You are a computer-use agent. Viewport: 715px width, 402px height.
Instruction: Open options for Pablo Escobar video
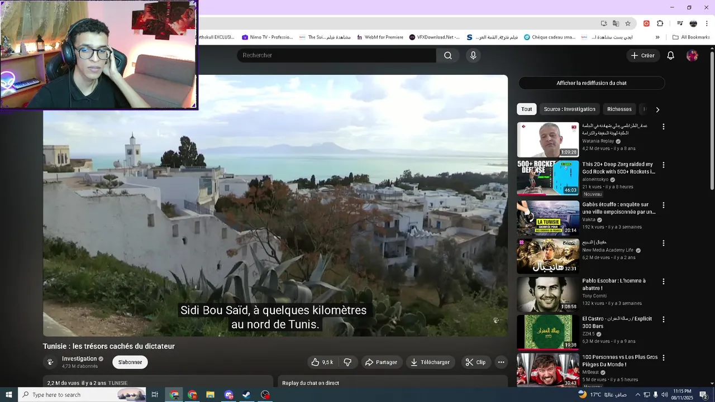tap(664, 281)
